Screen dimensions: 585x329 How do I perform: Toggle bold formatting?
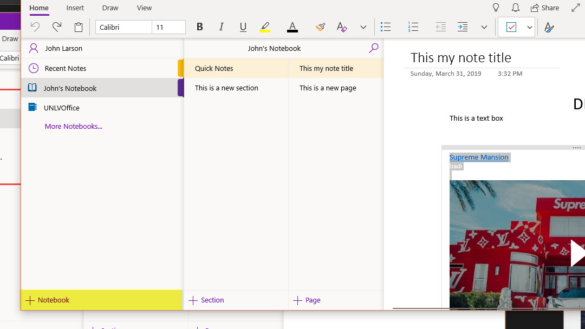point(200,27)
